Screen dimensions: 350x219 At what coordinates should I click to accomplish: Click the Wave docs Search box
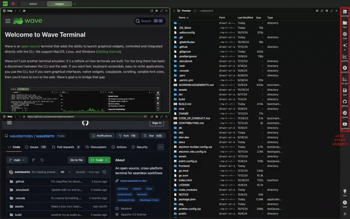tap(149, 21)
